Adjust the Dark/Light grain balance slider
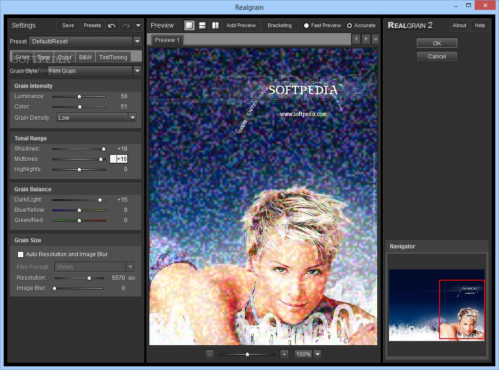Screen dimensions: 499x370 (100, 200)
